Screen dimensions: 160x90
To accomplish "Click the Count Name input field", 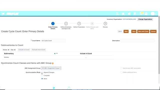I will click(x=53, y=40).
